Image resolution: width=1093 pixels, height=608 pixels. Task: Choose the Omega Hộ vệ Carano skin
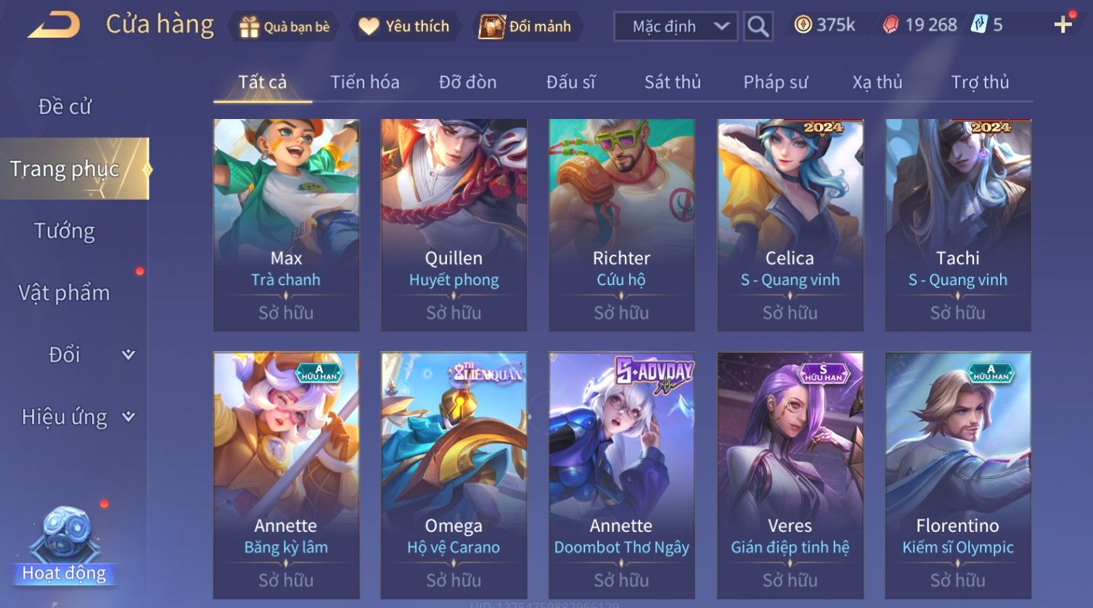[x=454, y=475]
